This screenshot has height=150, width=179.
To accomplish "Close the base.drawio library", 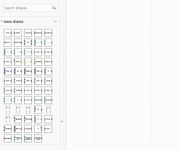I will pos(55,22).
